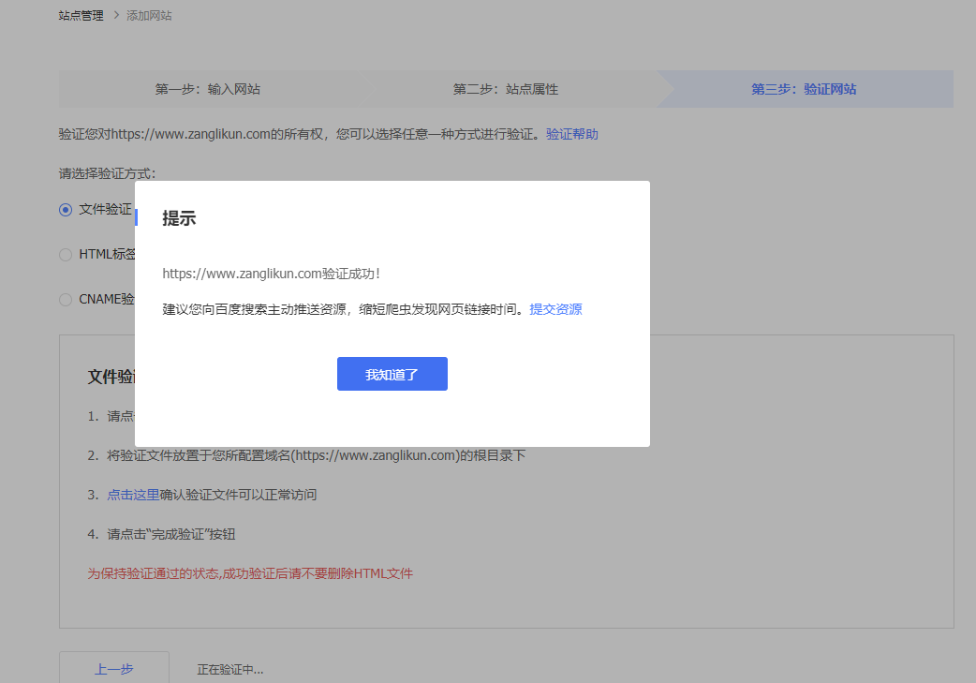Image resolution: width=976 pixels, height=683 pixels.
Task: Open the 提交资源 link in dialog
Action: [x=555, y=309]
